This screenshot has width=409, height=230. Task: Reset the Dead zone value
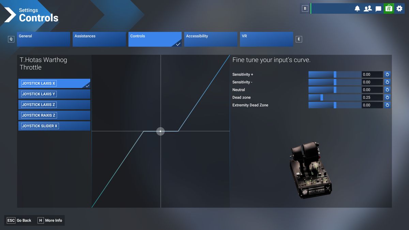click(x=387, y=97)
